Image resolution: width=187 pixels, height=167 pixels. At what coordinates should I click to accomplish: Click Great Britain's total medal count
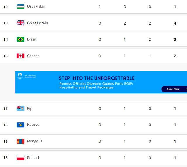pos(175,23)
